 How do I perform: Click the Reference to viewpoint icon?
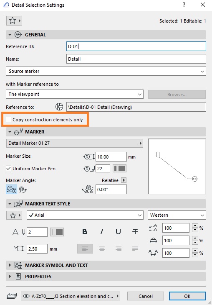coord(59,107)
